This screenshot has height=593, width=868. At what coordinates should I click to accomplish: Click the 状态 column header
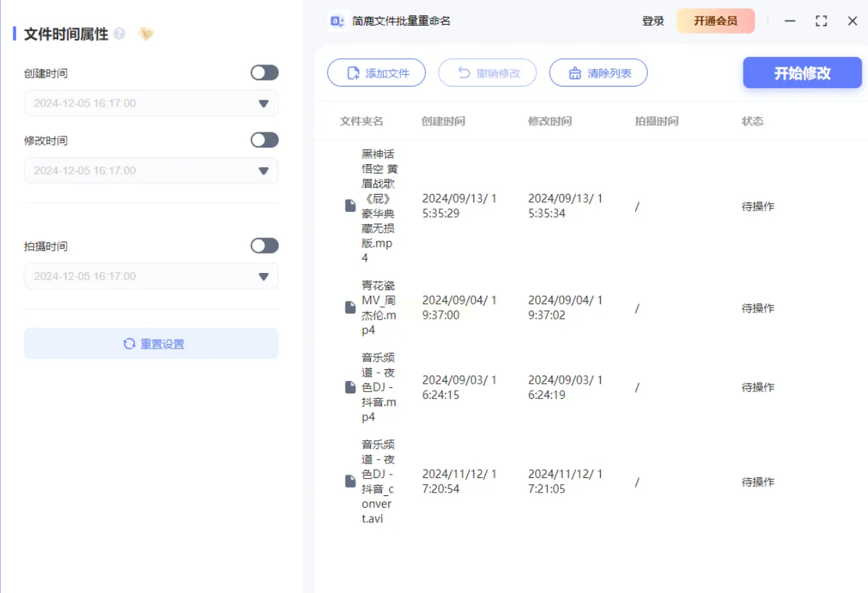(x=752, y=121)
